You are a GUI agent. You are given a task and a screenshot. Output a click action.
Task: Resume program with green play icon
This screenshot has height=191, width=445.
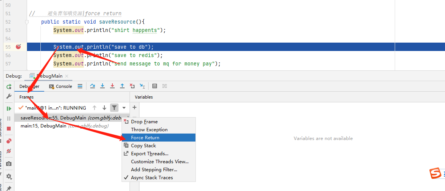(9, 108)
